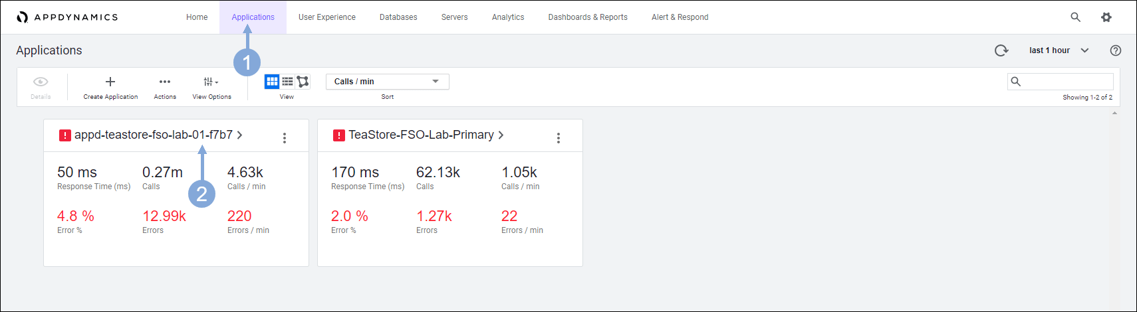Viewport: 1137px width, 312px height.
Task: Open three-dot menu on appd-teastore-fso-lab-01-f7b7 card
Action: pyautogui.click(x=285, y=138)
